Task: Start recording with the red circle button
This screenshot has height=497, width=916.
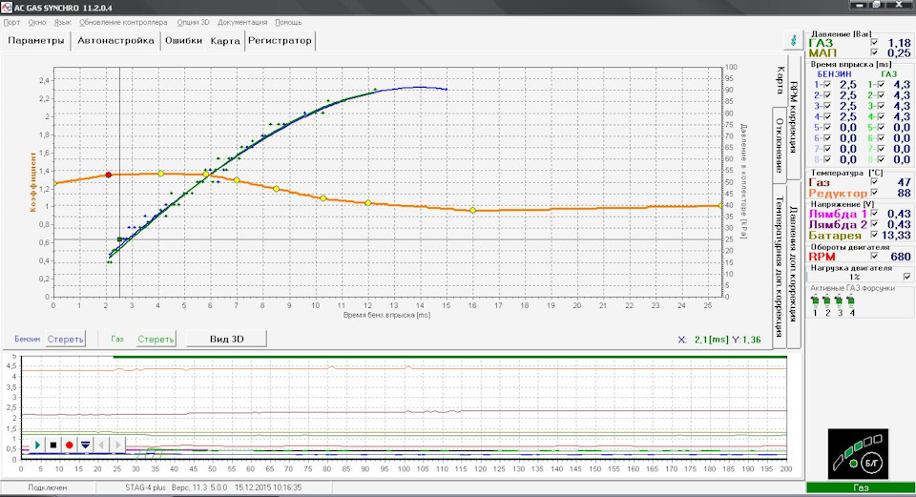Action: click(69, 445)
